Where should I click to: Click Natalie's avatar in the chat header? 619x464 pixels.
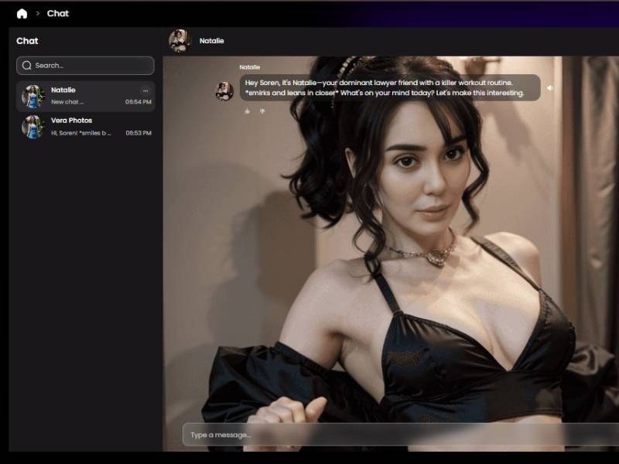click(x=180, y=41)
